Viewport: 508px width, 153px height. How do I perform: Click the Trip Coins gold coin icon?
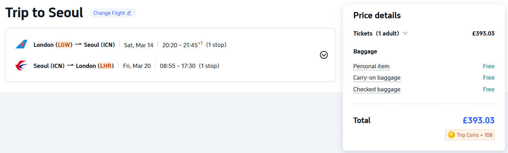click(451, 135)
